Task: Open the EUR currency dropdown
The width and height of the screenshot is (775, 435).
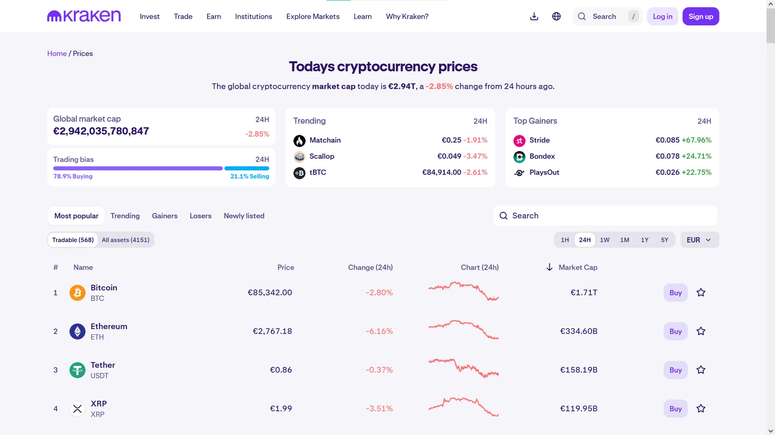Action: tap(699, 240)
